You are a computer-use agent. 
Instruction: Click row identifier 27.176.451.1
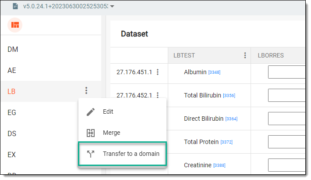coord(134,72)
